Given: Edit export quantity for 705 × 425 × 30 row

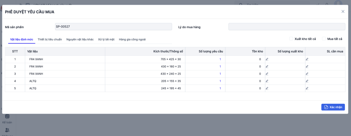Looking at the screenshot, I should [267, 59].
